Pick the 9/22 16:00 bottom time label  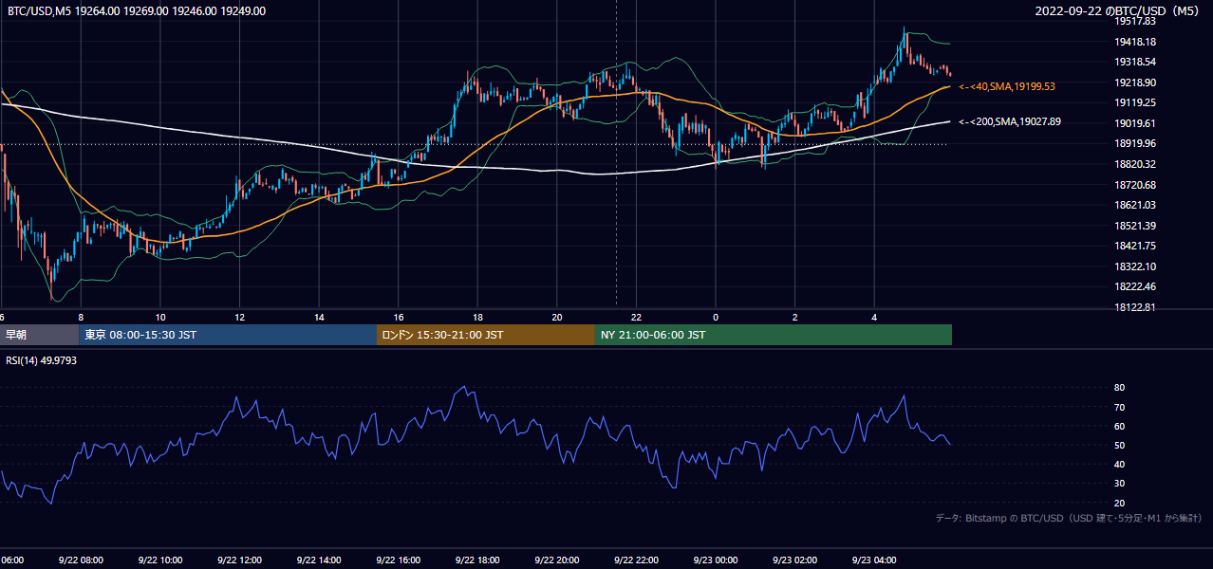[x=398, y=560]
